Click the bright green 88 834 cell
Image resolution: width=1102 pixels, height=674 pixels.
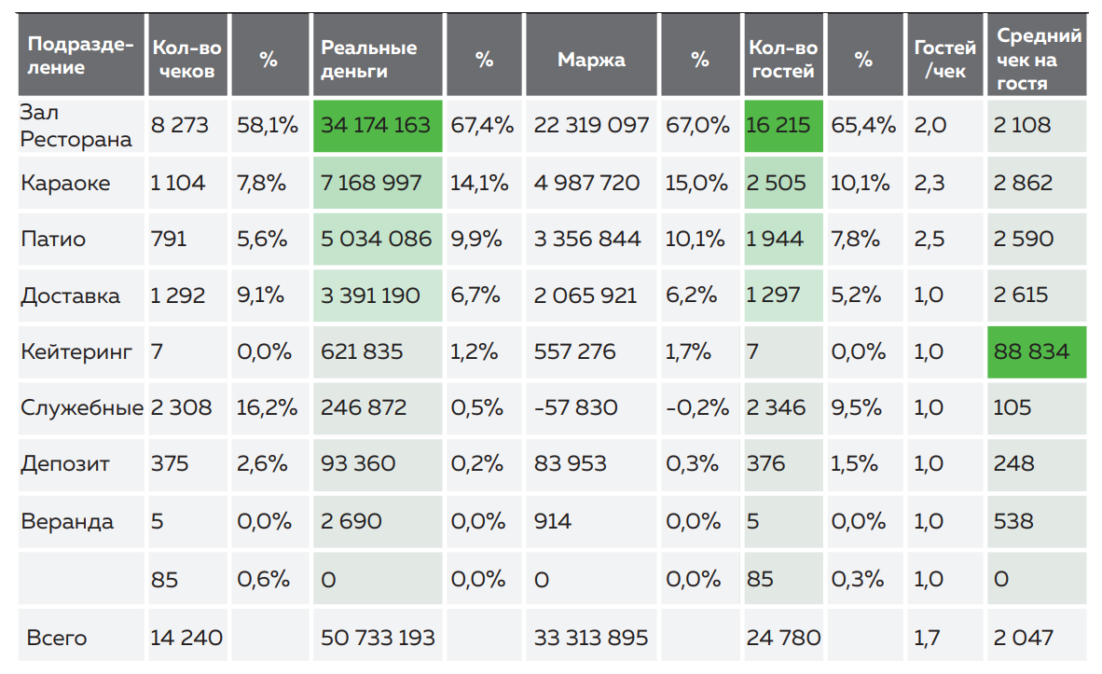click(x=1032, y=352)
